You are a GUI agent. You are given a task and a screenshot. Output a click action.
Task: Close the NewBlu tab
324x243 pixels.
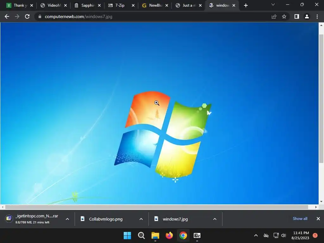click(167, 6)
